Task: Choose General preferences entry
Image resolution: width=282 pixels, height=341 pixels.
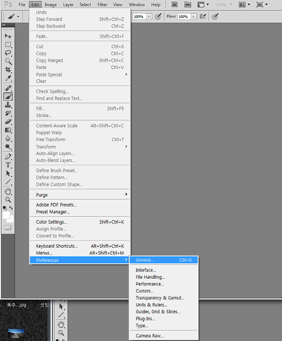Action: coord(164,260)
